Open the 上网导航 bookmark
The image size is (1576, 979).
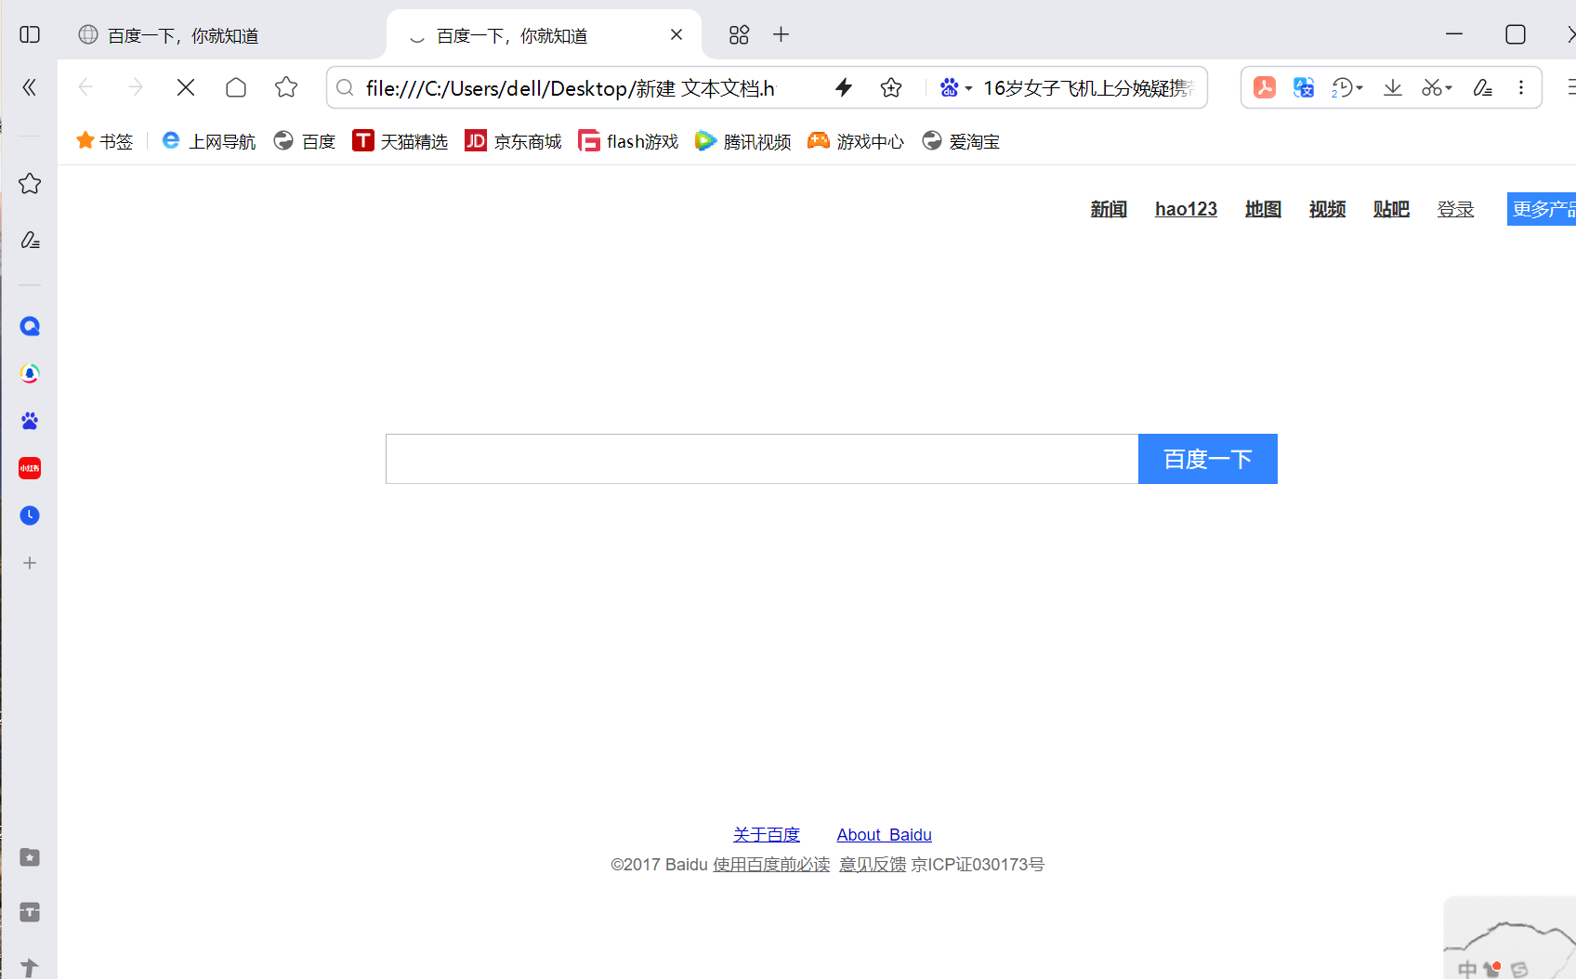coord(208,141)
